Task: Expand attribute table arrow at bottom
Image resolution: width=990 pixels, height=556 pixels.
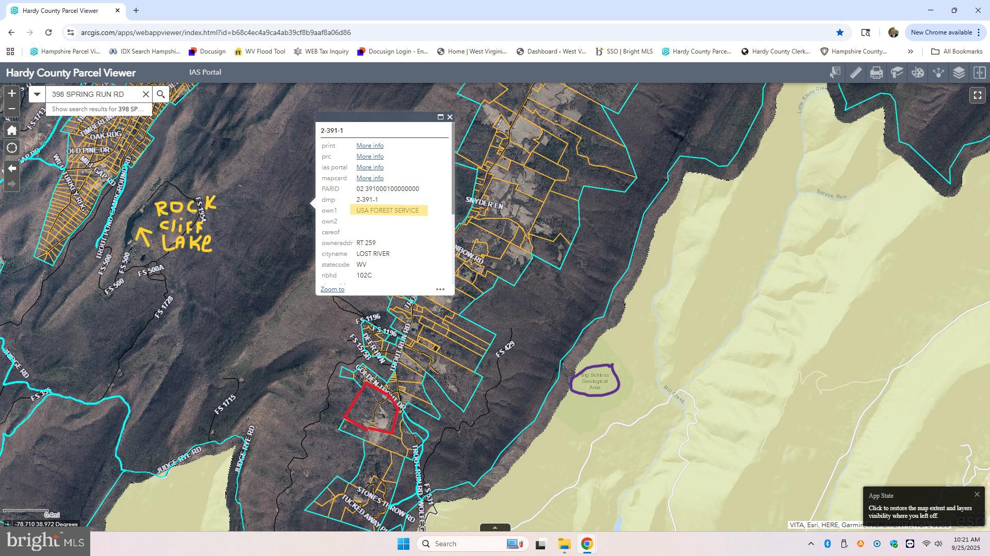Action: (x=494, y=527)
